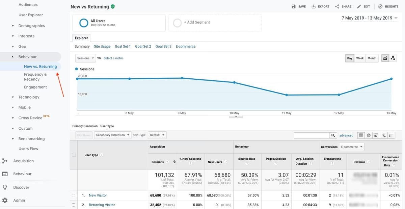Screen dimensions: 405x209
Task: Select Day granularity
Action: click(x=350, y=58)
